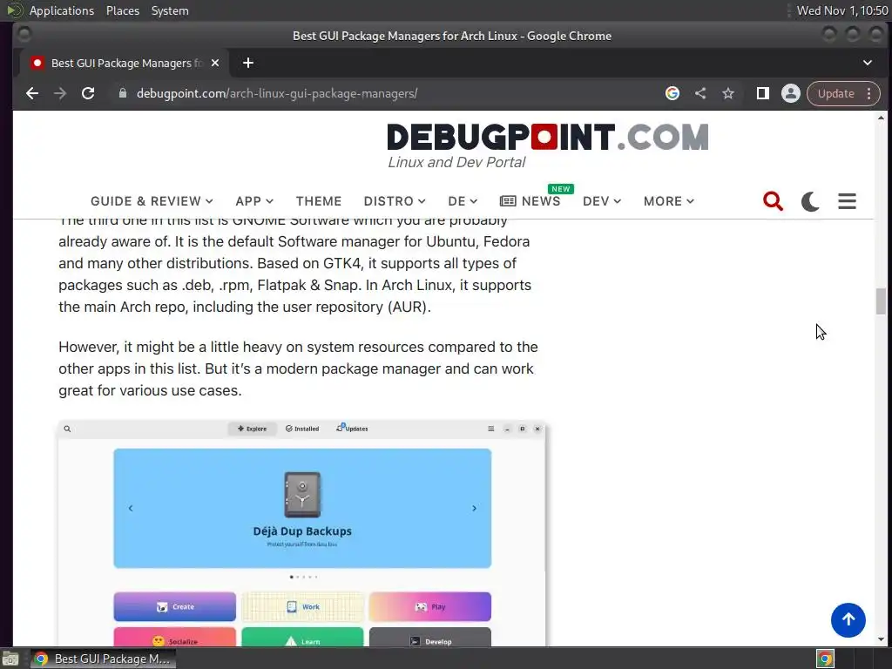Close the Best GUI Package Managers tab
The width and height of the screenshot is (892, 669).
point(215,63)
